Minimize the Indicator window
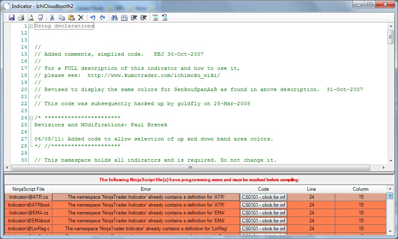Image resolution: width=398 pixels, height=239 pixels. (359, 4)
